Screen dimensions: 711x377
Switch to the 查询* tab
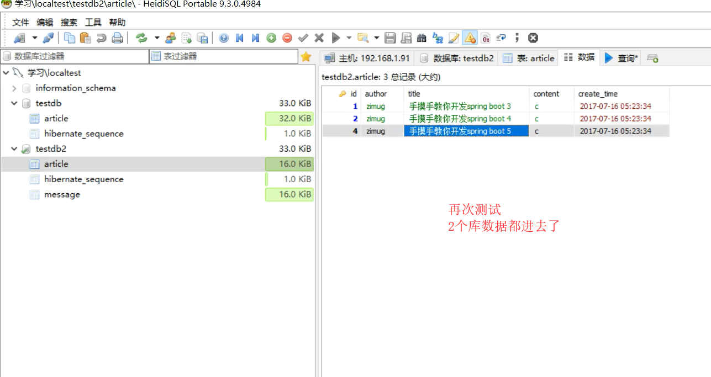click(621, 58)
